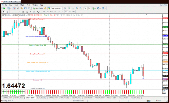Open the Profiles dropdown arrow

tap(11, 8)
